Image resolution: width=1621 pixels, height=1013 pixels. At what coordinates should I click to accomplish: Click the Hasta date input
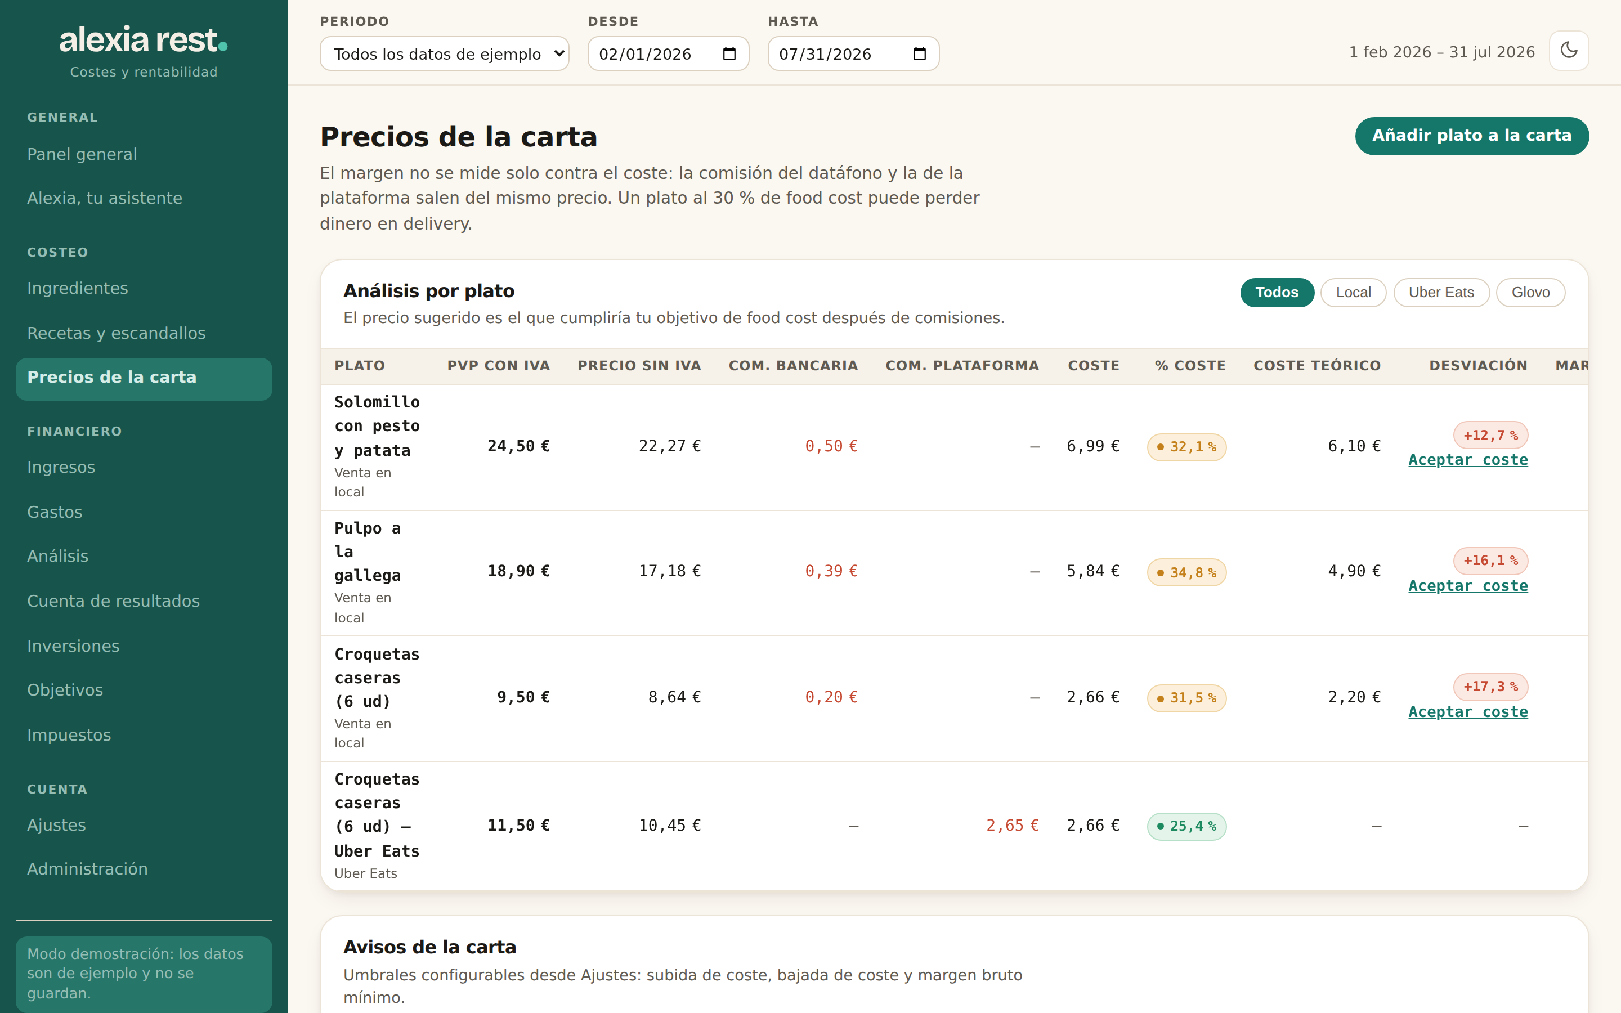[x=853, y=53]
